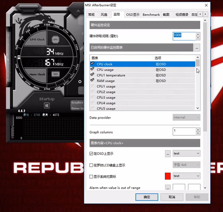Open the 视频摄录 tab

182,15
